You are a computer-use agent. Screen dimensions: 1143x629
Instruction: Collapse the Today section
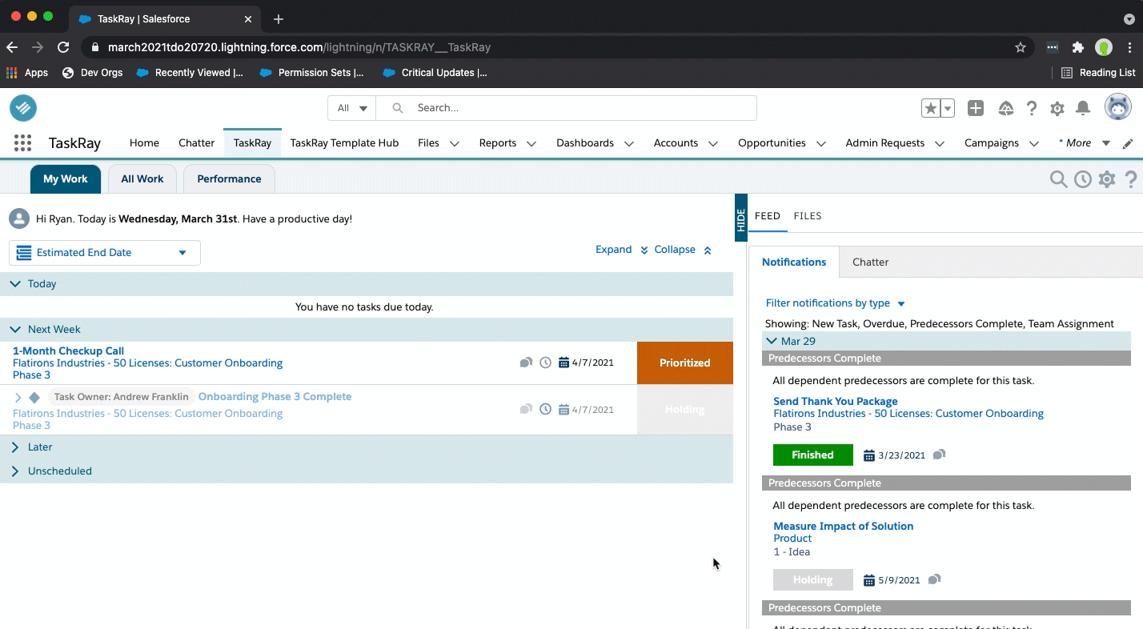click(x=15, y=283)
